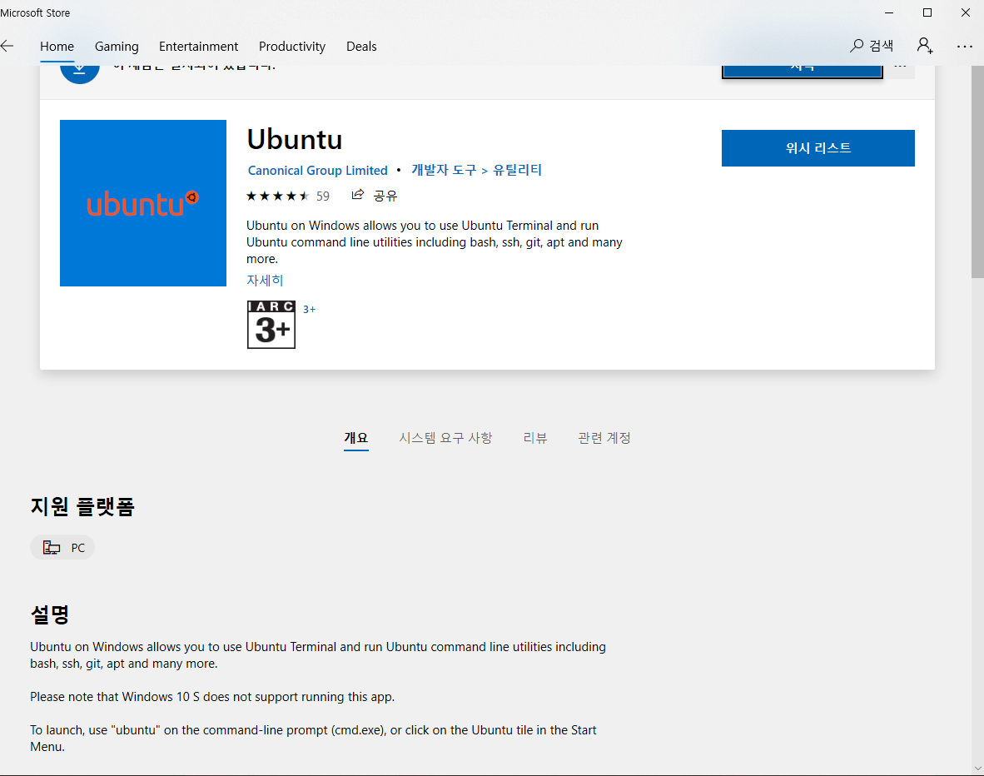Open the Productivity tab

(x=292, y=47)
